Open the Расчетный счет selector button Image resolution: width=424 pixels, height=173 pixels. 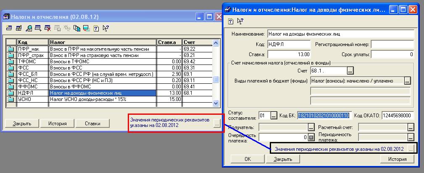pyautogui.click(x=411, y=127)
